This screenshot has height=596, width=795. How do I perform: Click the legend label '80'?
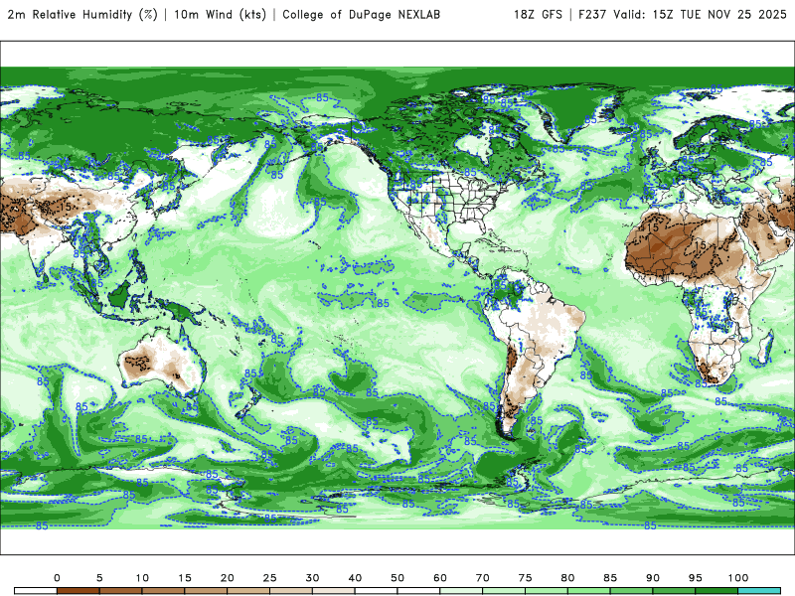567,578
